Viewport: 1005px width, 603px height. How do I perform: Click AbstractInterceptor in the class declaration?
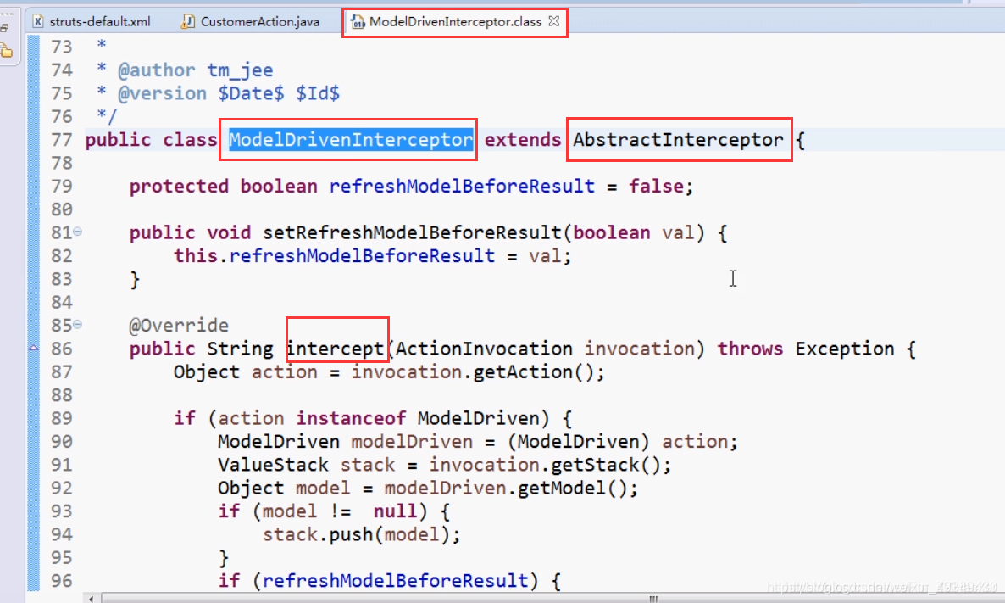(x=678, y=140)
